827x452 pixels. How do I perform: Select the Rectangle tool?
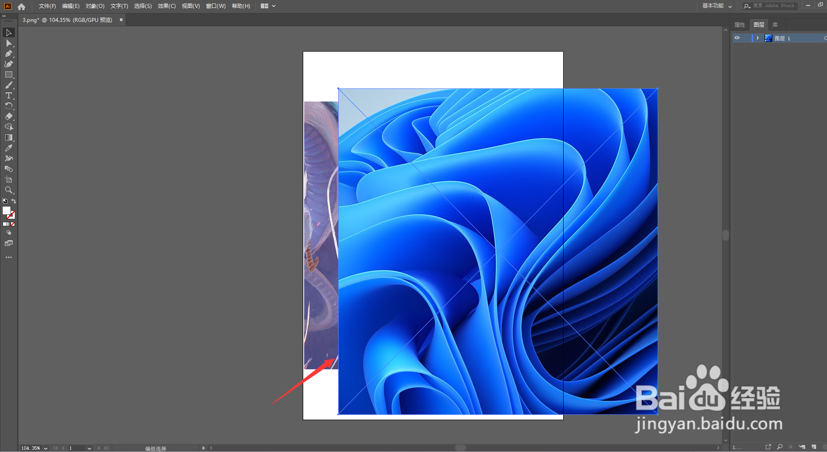click(x=8, y=75)
